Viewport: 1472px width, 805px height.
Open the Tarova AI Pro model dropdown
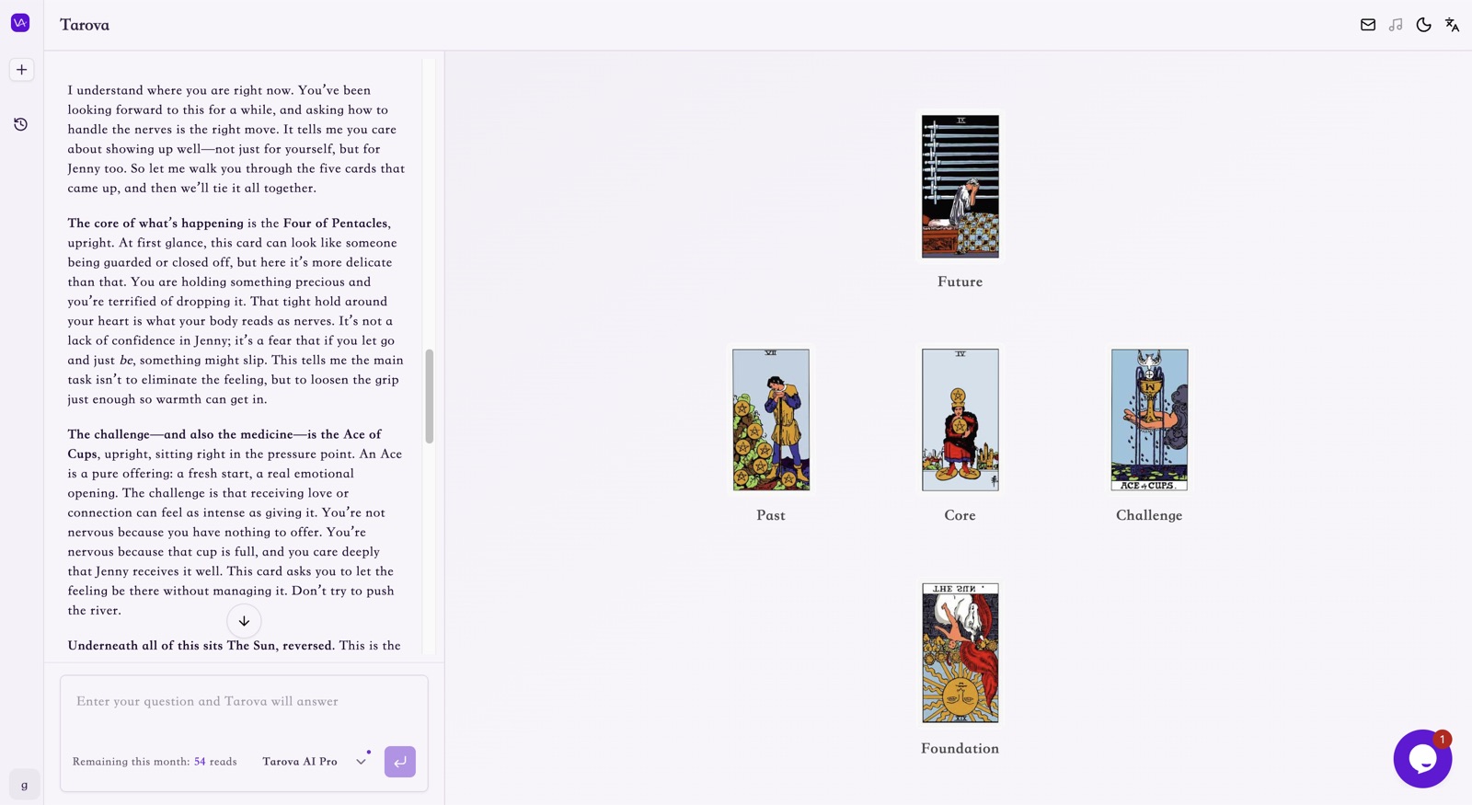tap(315, 762)
